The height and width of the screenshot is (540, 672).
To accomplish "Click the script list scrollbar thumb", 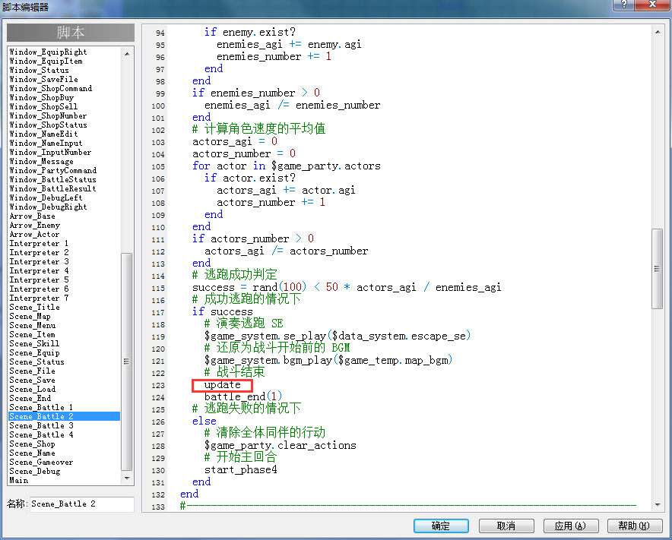I will coord(127,362).
